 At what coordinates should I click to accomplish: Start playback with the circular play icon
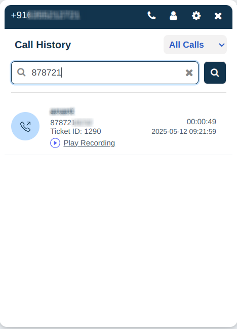(x=55, y=143)
